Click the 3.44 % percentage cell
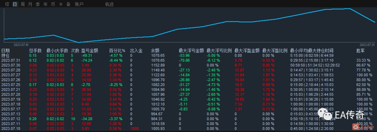Image resolution: width=377 pixels, height=132 pixels. pyautogui.click(x=116, y=99)
